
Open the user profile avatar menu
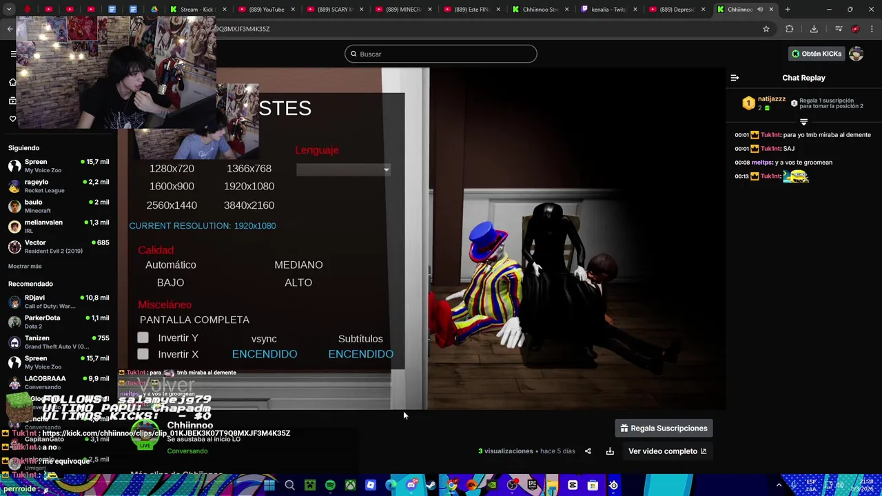(856, 54)
